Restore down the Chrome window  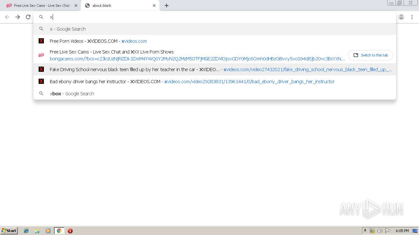pyautogui.click(x=400, y=3)
